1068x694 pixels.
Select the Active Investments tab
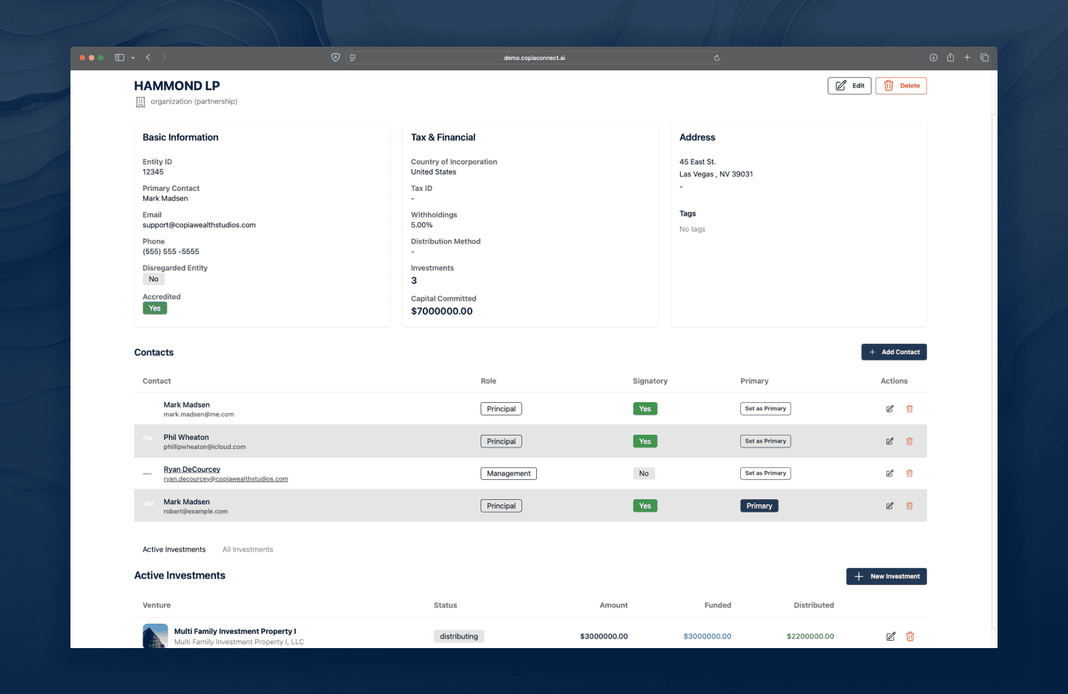click(174, 549)
